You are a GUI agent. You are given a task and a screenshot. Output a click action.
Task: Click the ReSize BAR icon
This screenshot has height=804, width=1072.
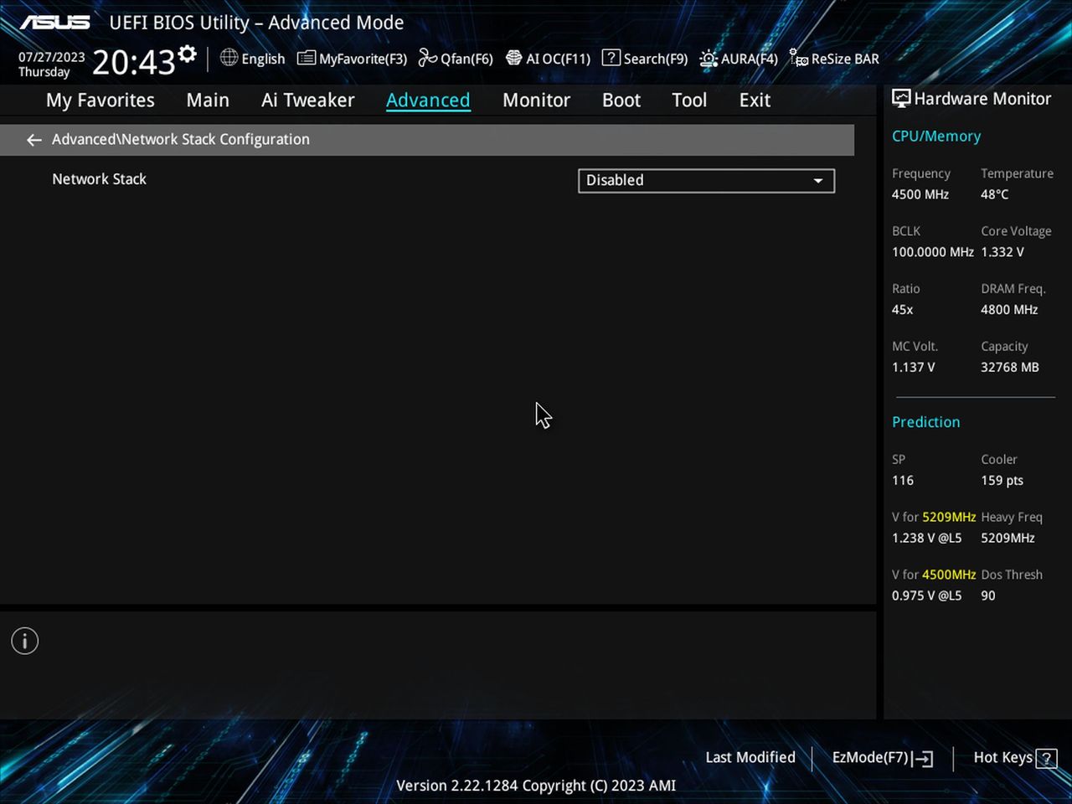(x=799, y=58)
